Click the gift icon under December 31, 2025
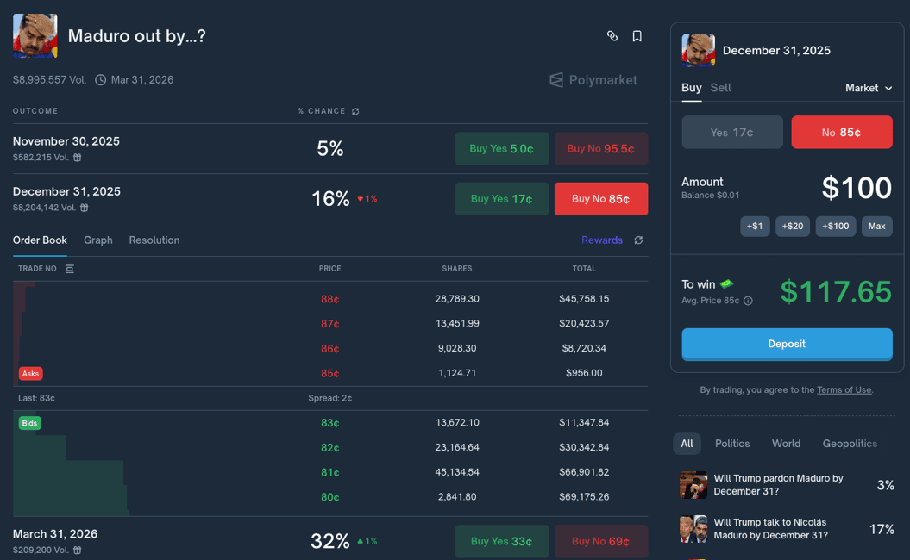 tap(84, 208)
